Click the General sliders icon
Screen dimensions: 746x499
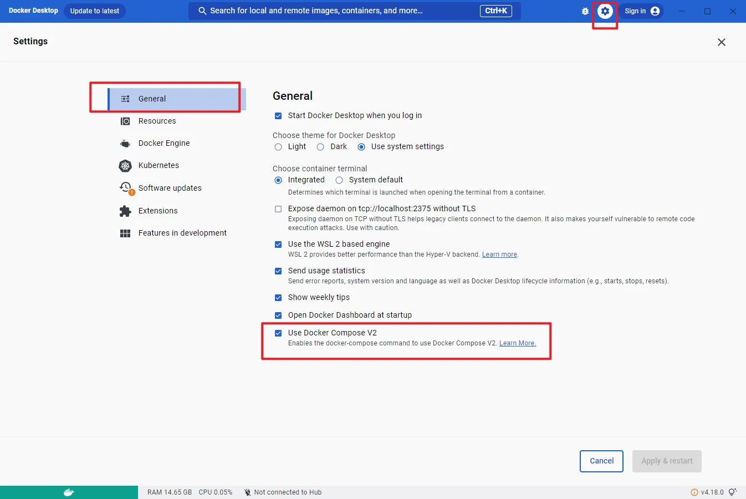(x=125, y=99)
